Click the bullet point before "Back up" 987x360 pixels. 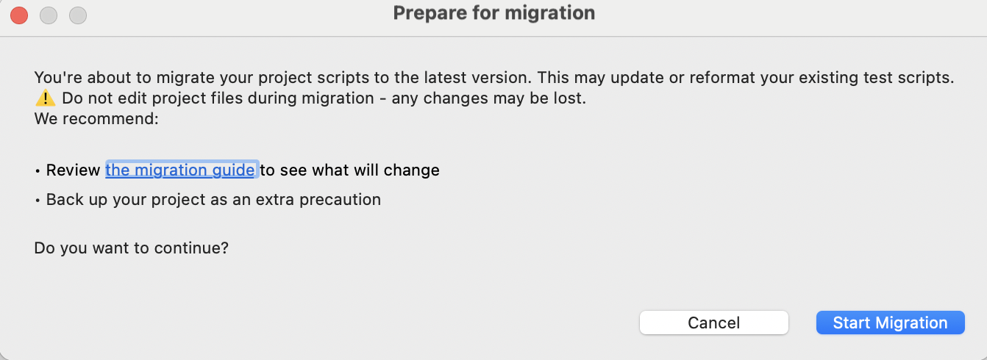coord(38,200)
